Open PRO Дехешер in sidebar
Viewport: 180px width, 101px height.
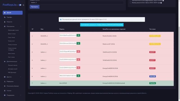pos(12,72)
